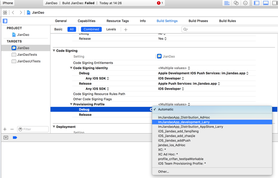
Task: Click the filter icon in targets filter field
Action: pyautogui.click(x=21, y=129)
